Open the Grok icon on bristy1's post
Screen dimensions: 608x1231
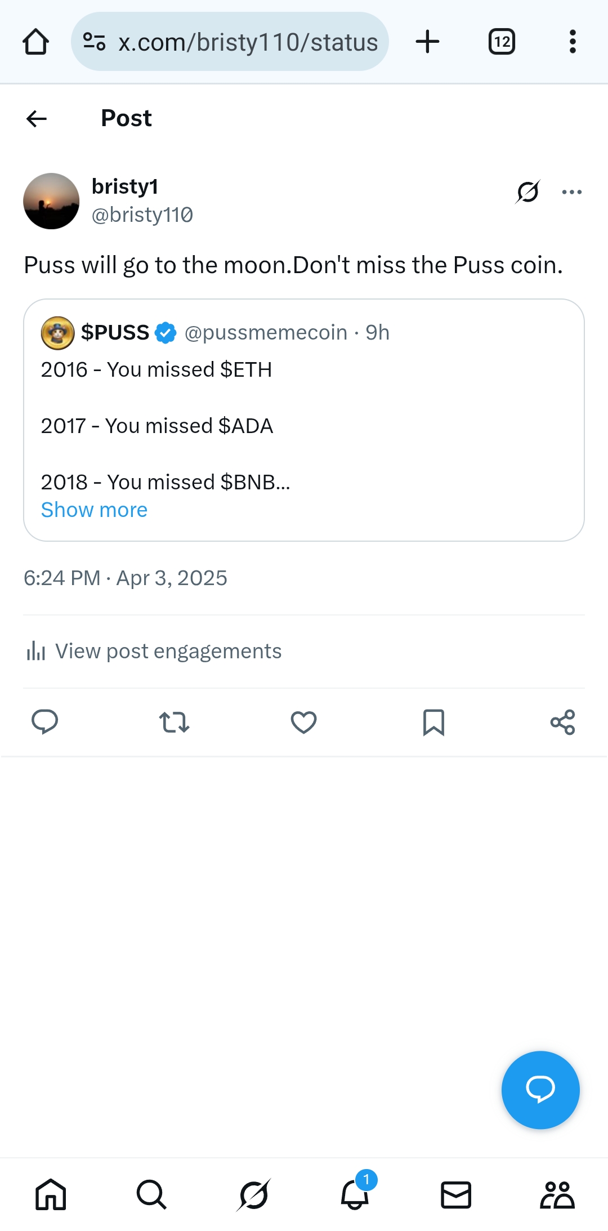tap(527, 192)
